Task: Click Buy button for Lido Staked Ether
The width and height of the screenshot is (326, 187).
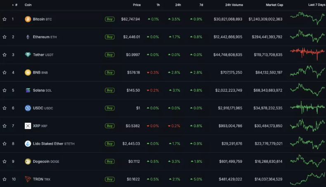Action: click(110, 144)
